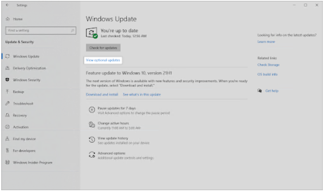
Task: Click the View update history icon
Action: (92, 140)
